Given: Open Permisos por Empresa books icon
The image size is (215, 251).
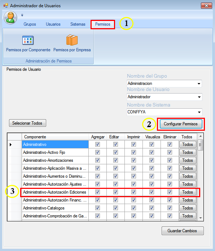Looking at the screenshot, I should click(x=72, y=40).
